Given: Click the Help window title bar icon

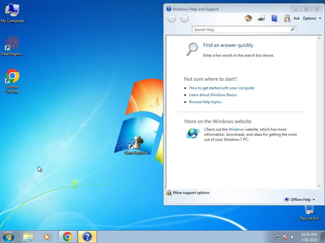Looking at the screenshot, I should [169, 9].
